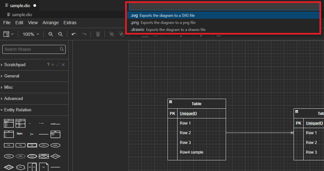
Task: Click the Zoom Out magnifier icon
Action: [x=60, y=34]
